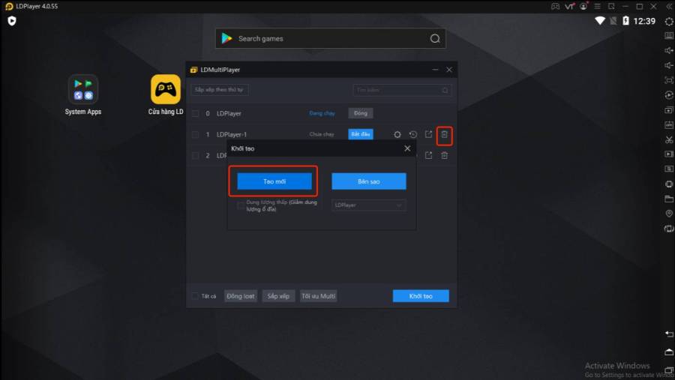Click Bắt đầu to start LDPlayer-1

(361, 134)
